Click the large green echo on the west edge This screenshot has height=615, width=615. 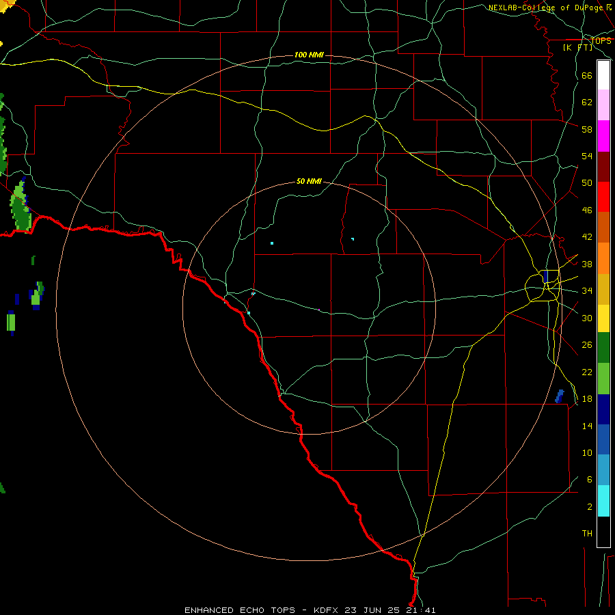20,206
